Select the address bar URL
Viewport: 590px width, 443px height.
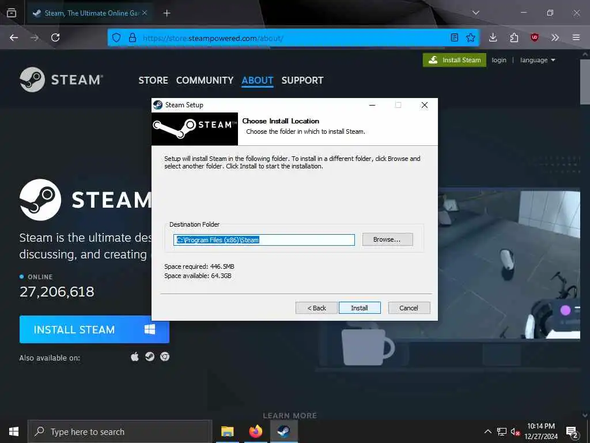213,38
